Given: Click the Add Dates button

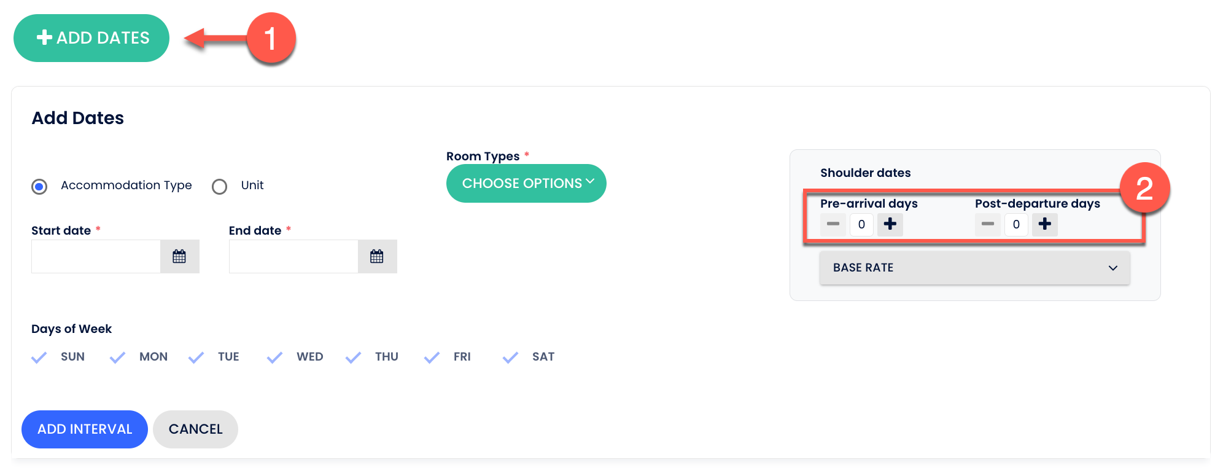Looking at the screenshot, I should pyautogui.click(x=91, y=38).
